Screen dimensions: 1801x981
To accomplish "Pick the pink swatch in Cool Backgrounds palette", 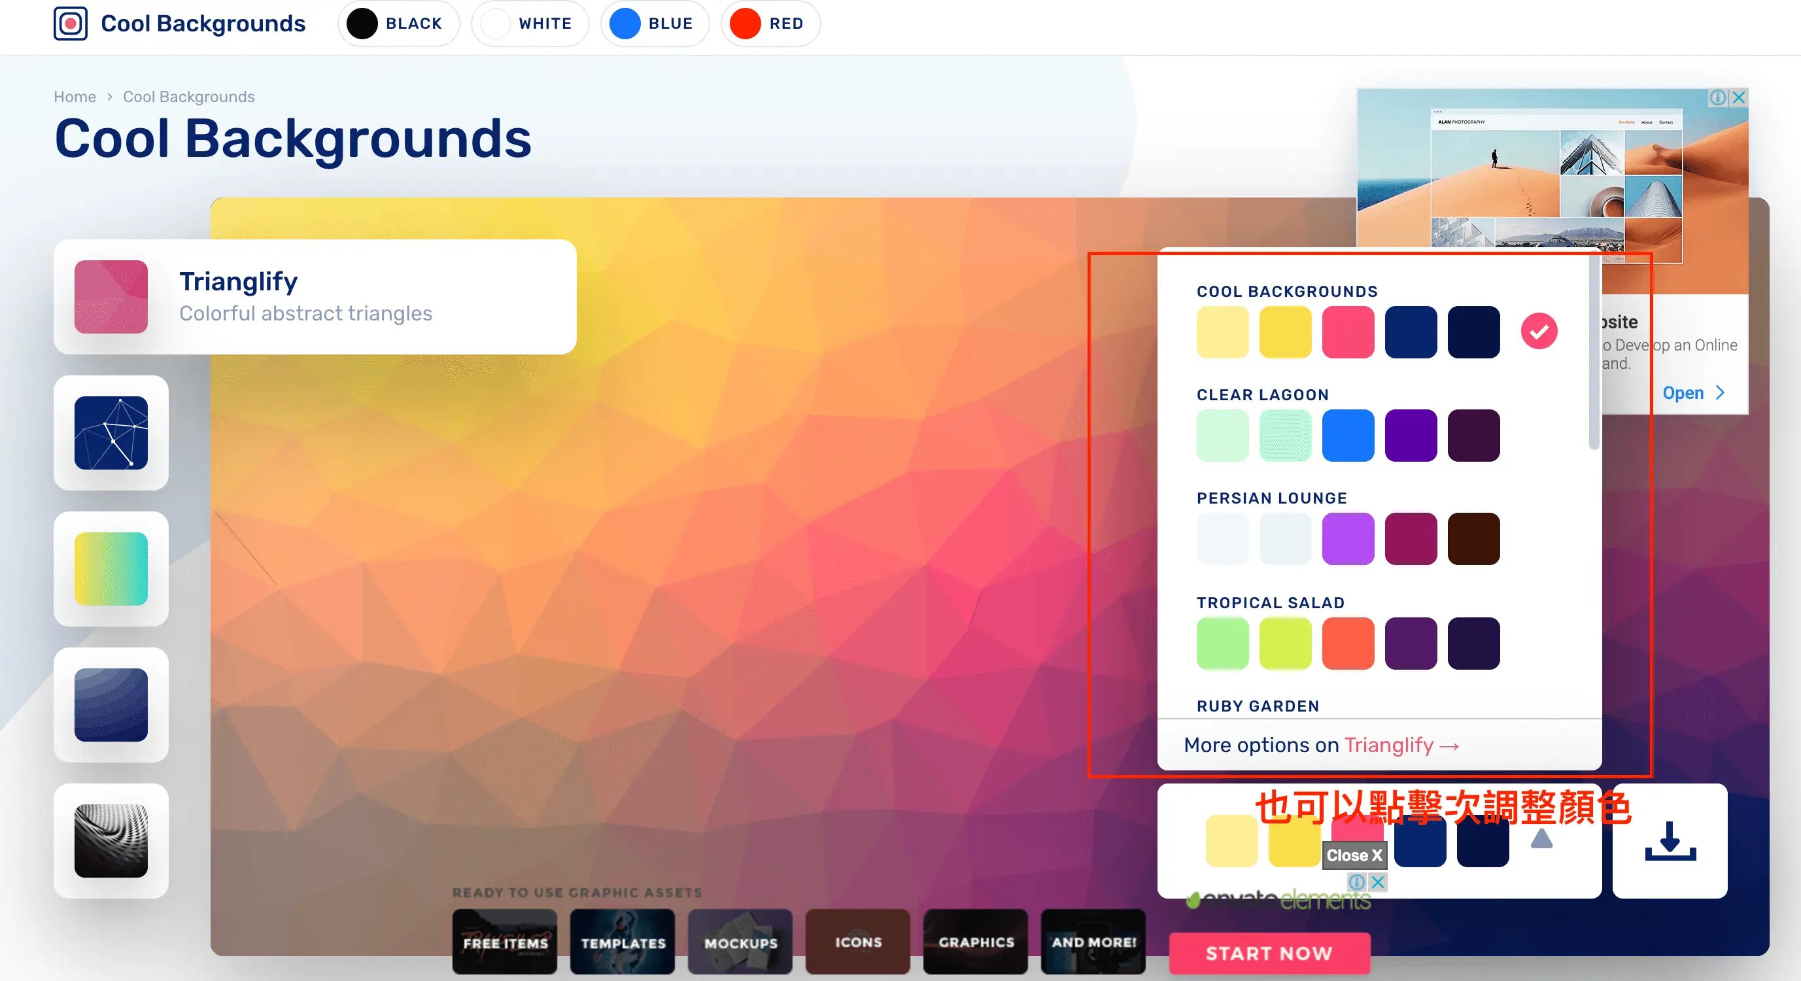I will click(x=1348, y=332).
